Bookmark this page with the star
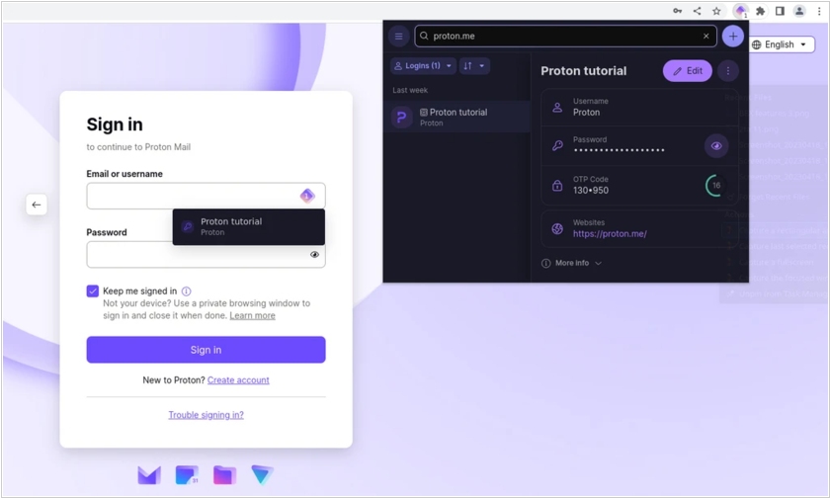This screenshot has height=498, width=830. pos(716,11)
